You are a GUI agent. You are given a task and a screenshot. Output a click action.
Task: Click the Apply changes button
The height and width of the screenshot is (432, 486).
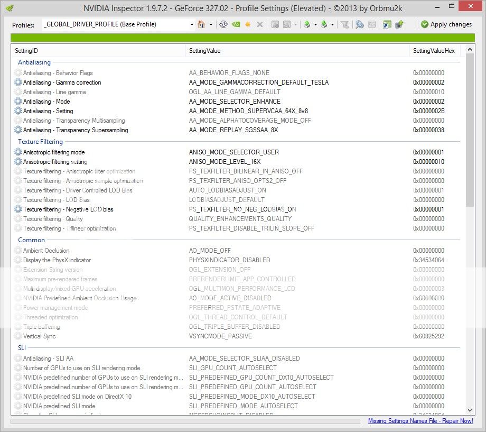click(446, 24)
